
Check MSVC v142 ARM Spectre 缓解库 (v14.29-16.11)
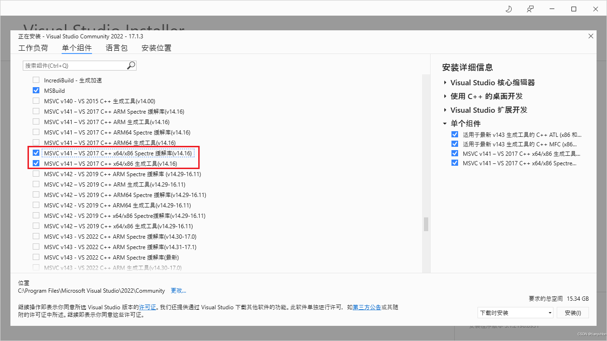pyautogui.click(x=36, y=174)
